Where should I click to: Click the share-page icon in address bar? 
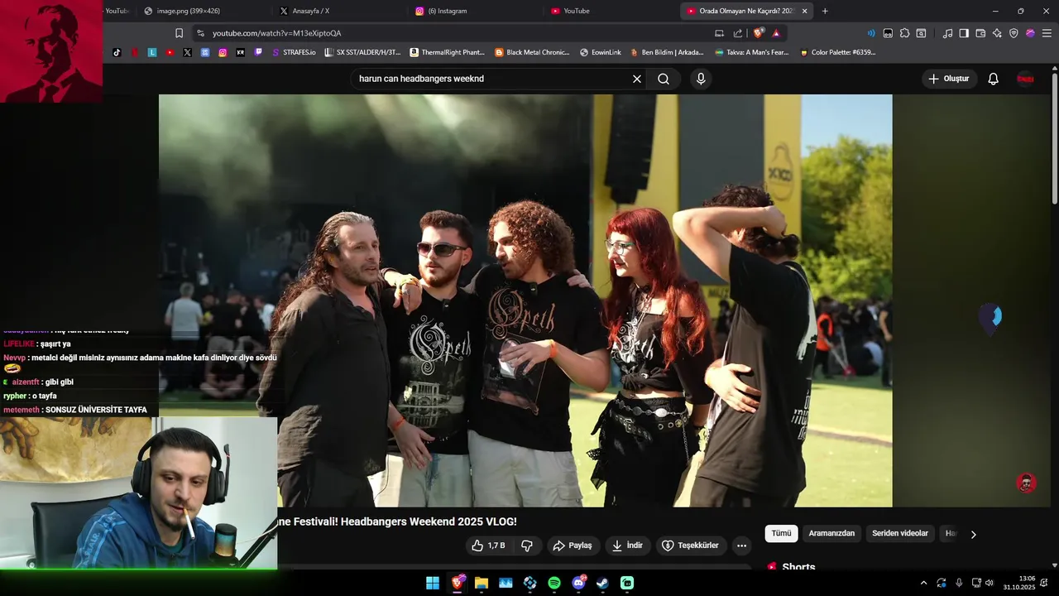[738, 33]
